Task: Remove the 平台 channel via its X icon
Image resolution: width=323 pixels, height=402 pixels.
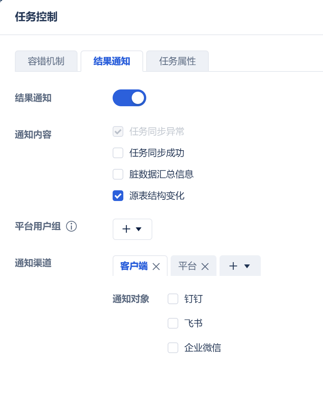Action: click(x=205, y=266)
